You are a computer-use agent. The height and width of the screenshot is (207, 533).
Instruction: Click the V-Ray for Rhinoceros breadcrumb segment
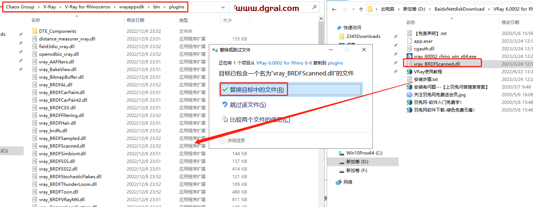click(87, 7)
